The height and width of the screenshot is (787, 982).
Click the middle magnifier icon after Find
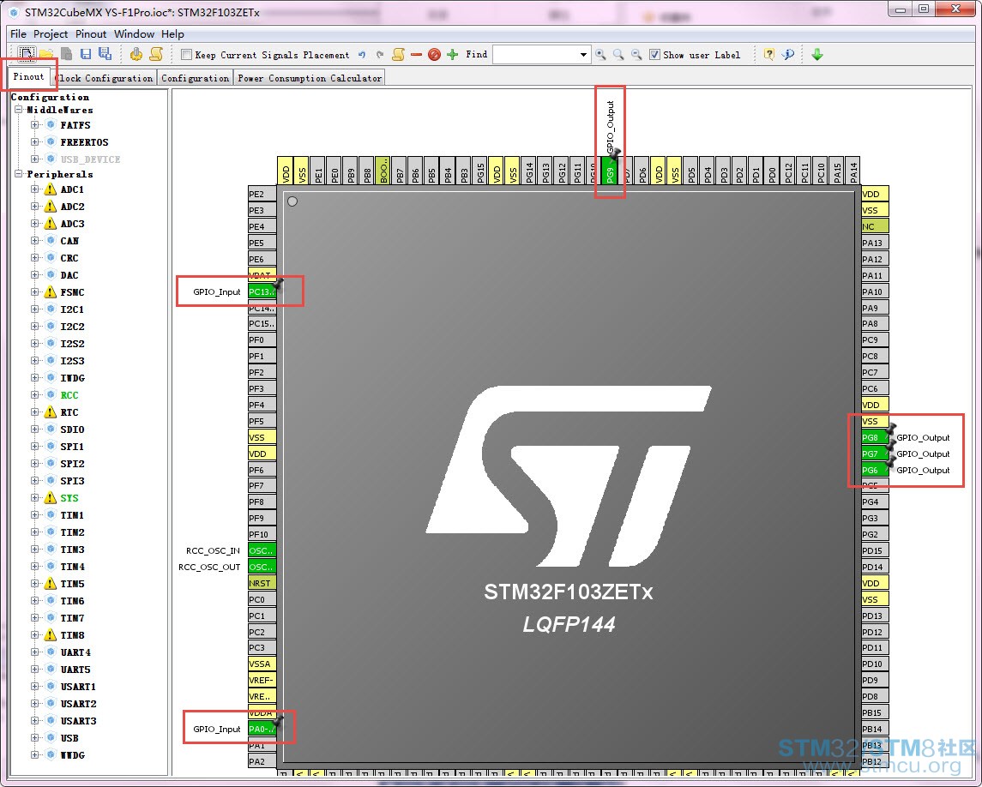618,55
